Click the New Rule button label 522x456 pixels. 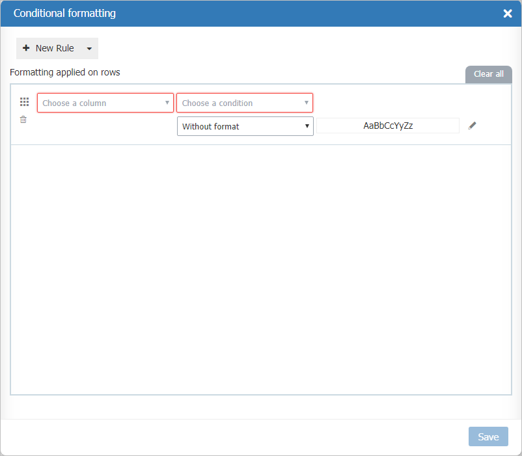pyautogui.click(x=55, y=48)
